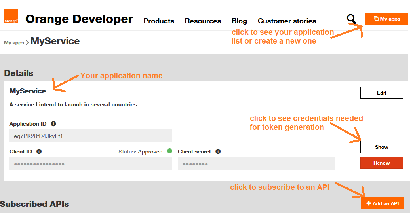The height and width of the screenshot is (214, 411).
Task: Click the Orange Developer title
Action: 79,19
